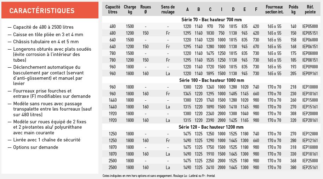Image resolution: width=323 pixels, height=179 pixels.
Task: Select the Série 70 - Bac hauteur 700 mm heading
Action: [211, 19]
